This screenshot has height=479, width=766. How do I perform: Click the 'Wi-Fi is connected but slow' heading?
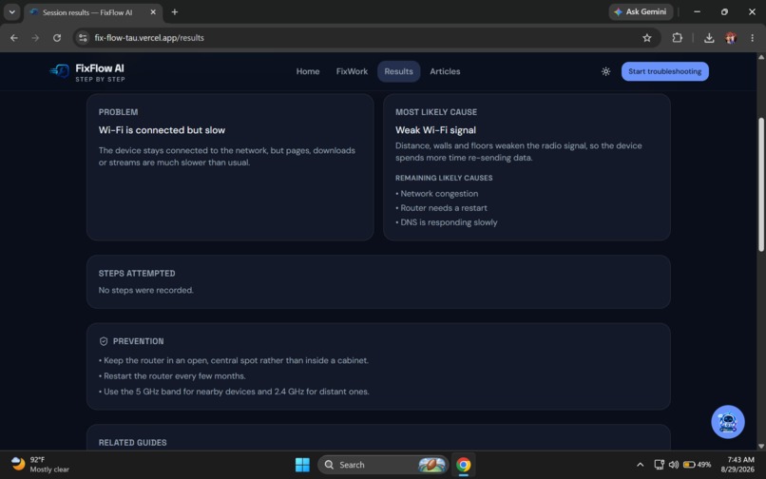162,130
